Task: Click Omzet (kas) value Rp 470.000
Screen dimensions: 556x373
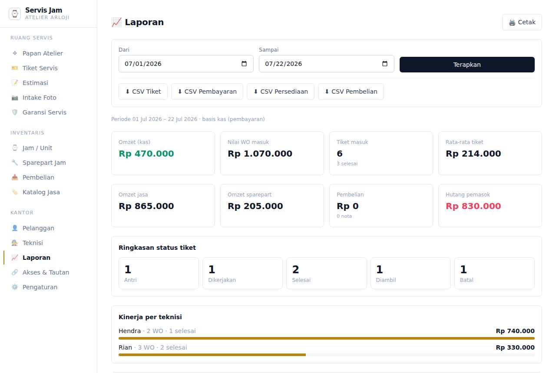Action: pos(146,154)
